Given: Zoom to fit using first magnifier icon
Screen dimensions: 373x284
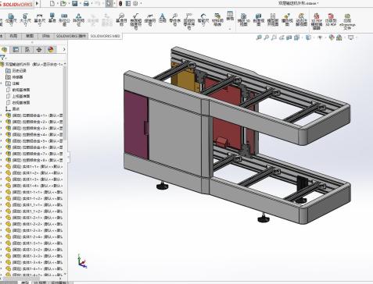Looking at the screenshot, I should click(x=259, y=37).
